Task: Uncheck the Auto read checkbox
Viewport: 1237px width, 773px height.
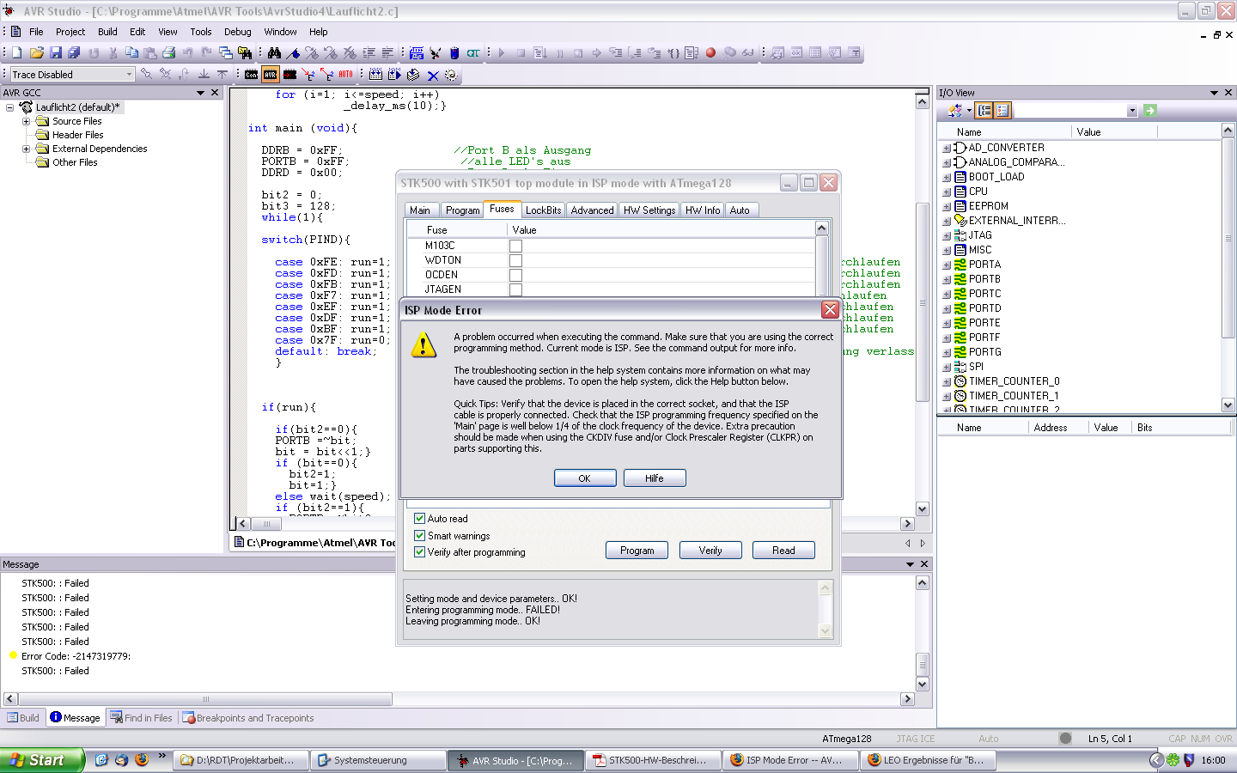Action: click(x=420, y=518)
